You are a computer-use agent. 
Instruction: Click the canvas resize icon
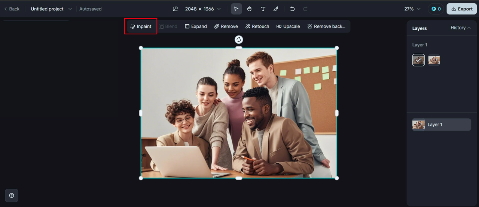coord(175,9)
